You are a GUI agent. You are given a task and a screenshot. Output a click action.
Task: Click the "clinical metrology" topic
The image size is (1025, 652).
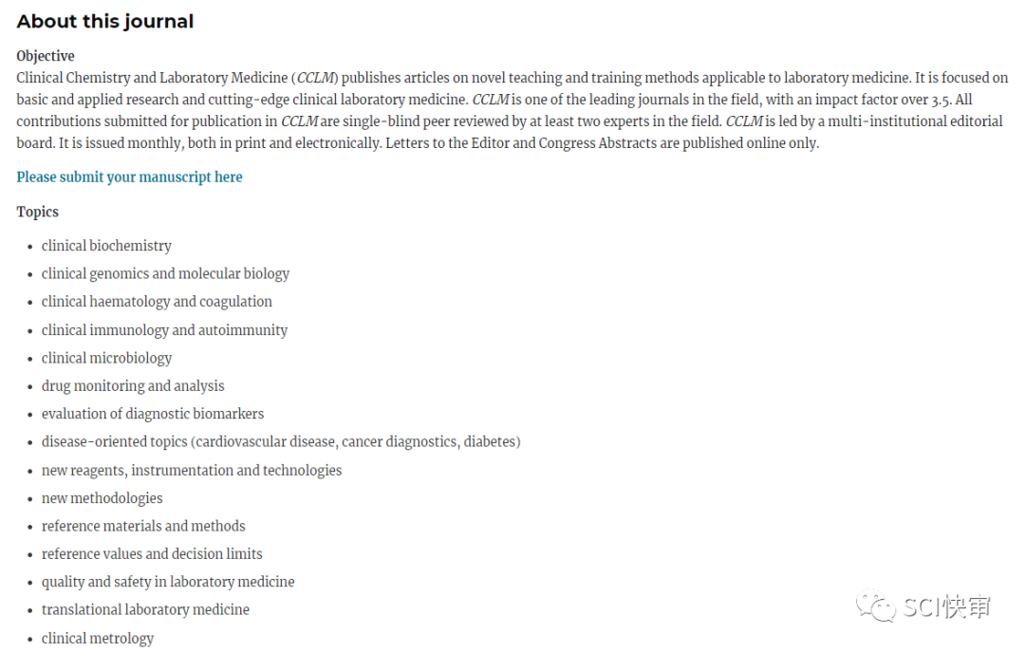tap(98, 638)
